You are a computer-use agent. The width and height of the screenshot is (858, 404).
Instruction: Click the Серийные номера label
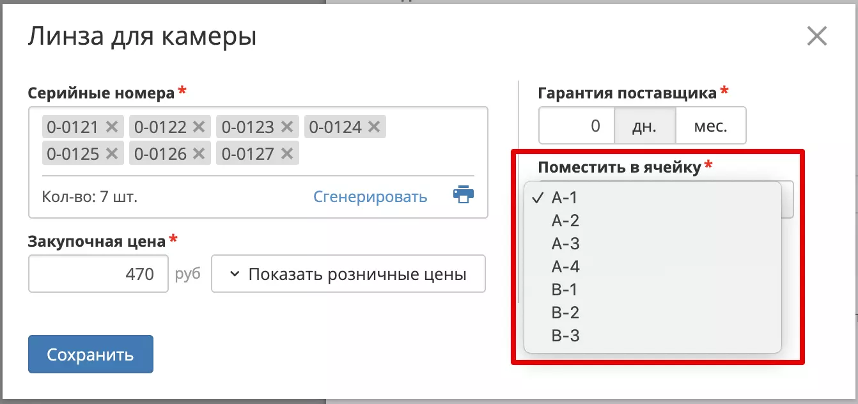point(101,93)
